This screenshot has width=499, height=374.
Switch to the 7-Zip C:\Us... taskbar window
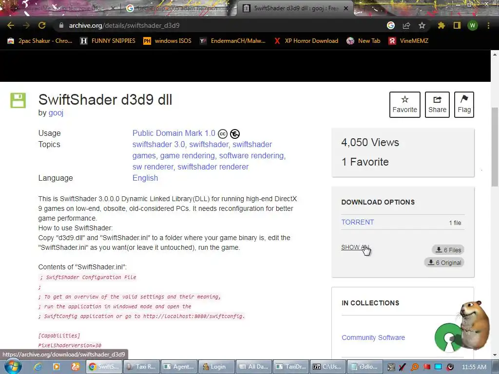click(329, 367)
